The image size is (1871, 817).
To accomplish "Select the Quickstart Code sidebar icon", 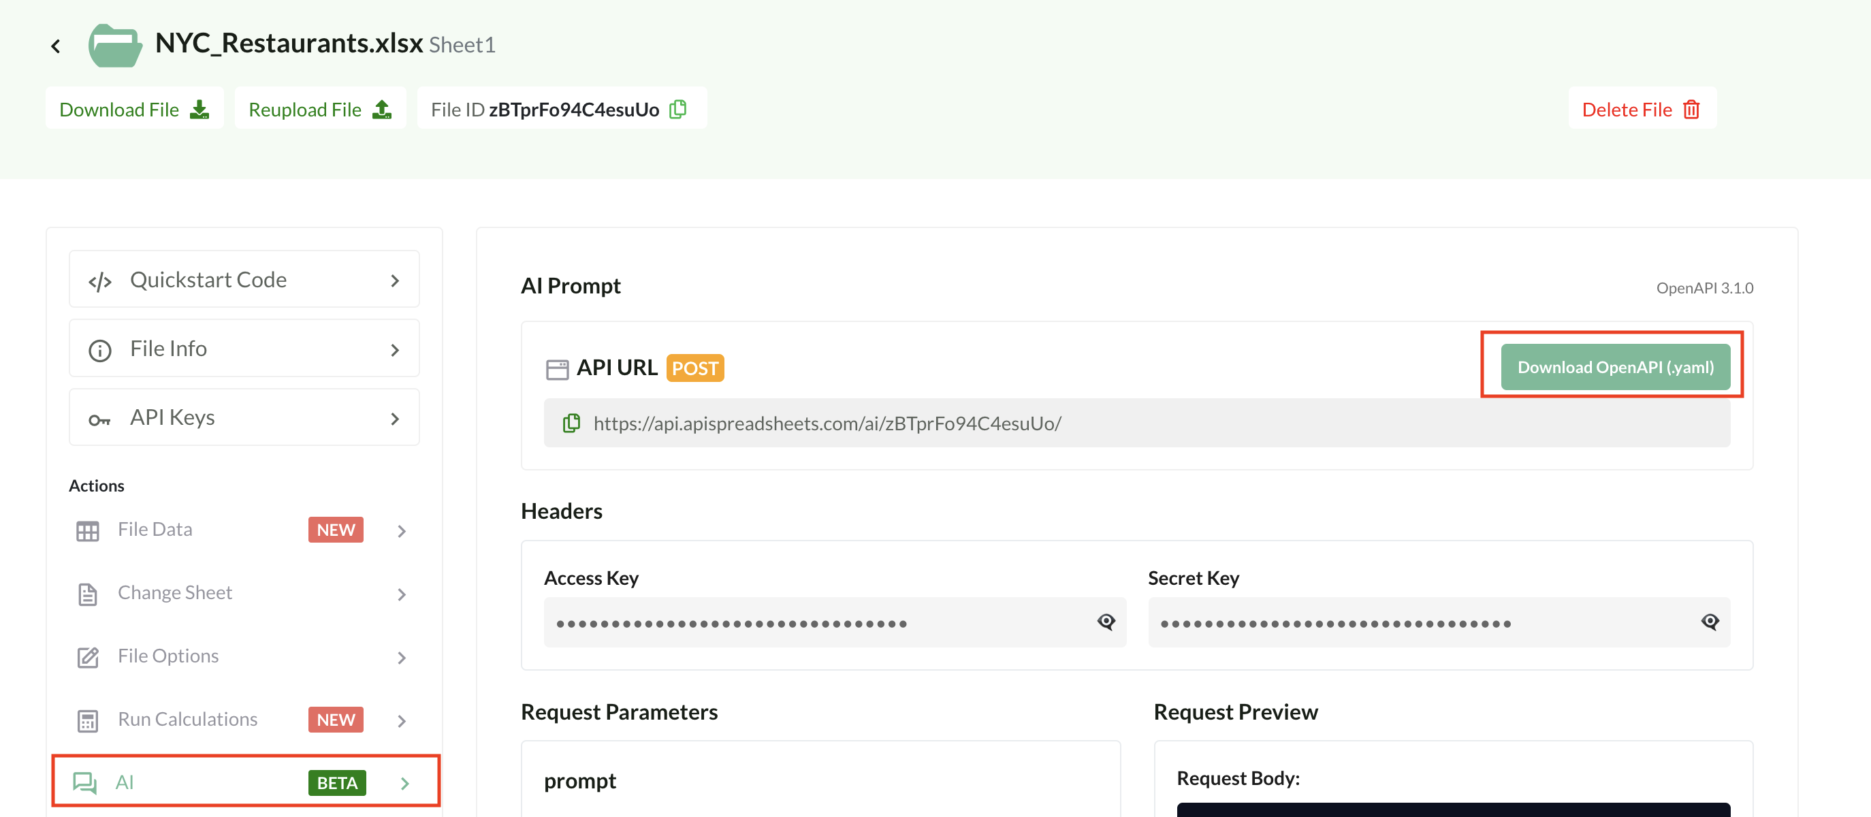I will coord(99,280).
